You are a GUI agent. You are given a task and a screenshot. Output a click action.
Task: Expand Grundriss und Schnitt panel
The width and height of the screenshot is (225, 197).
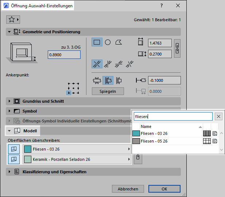(x=9, y=101)
